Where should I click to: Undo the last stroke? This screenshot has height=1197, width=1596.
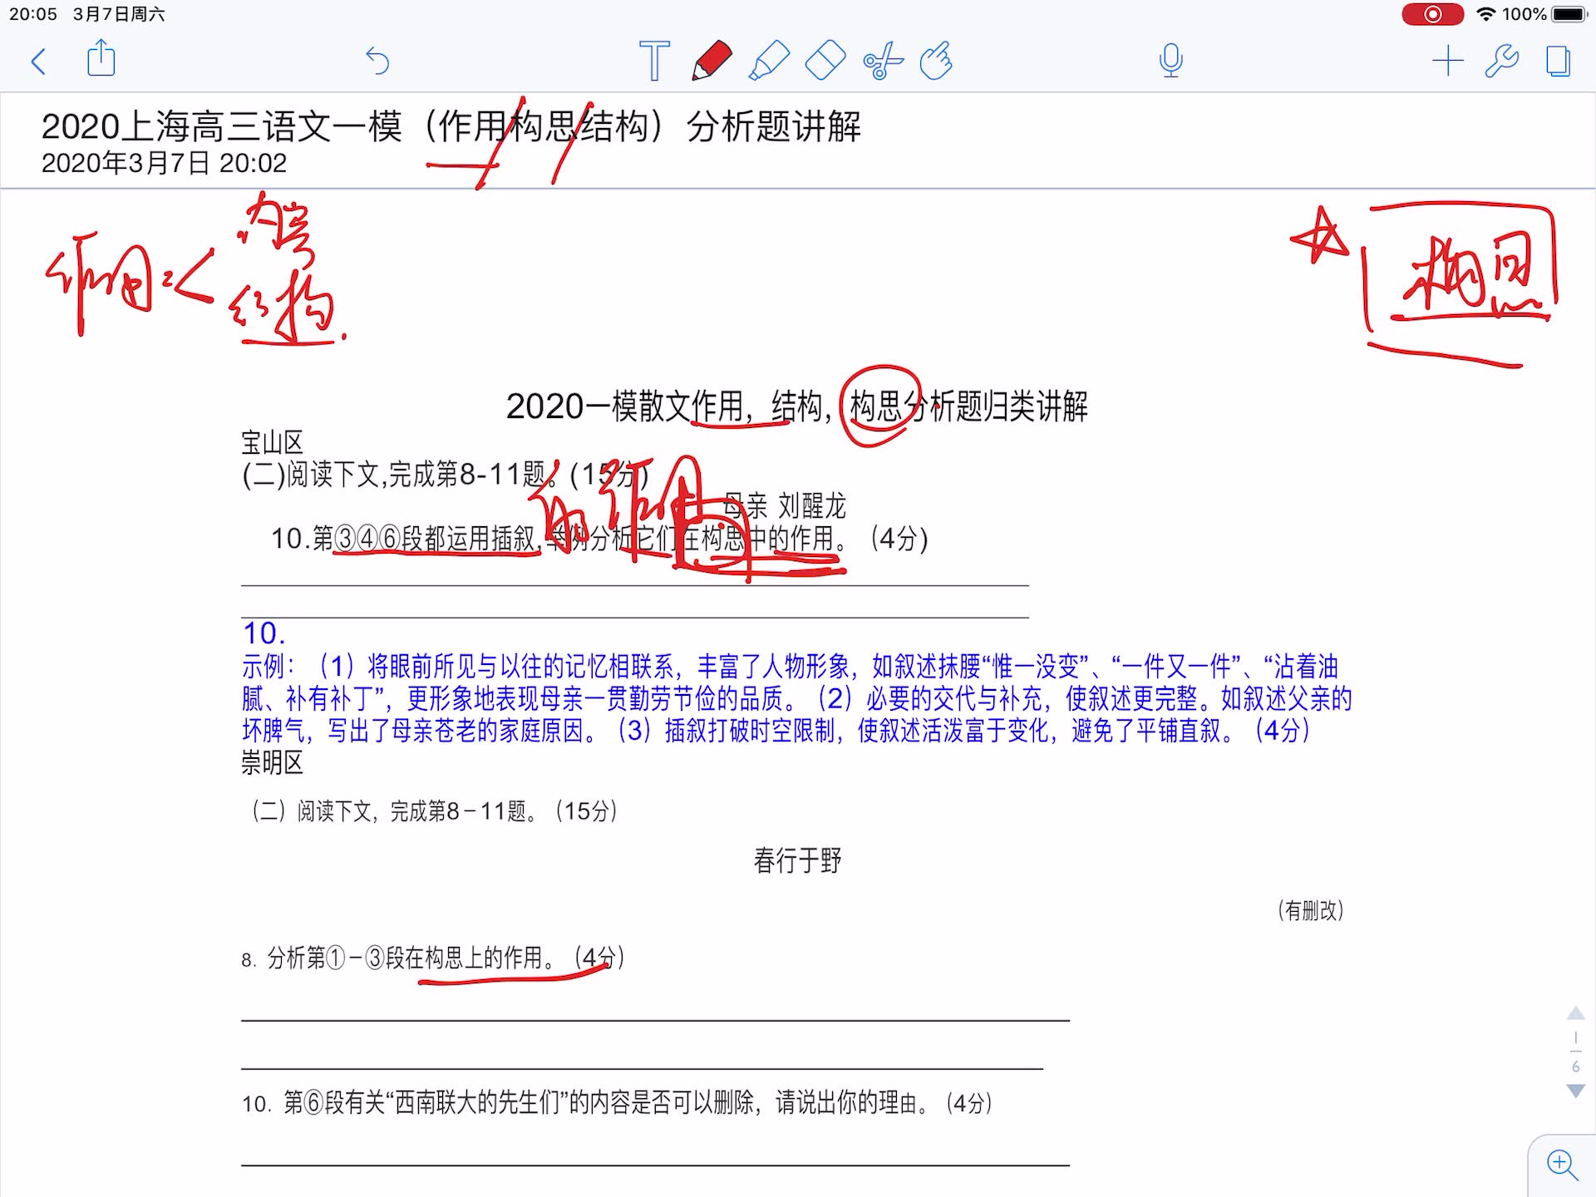(x=377, y=61)
